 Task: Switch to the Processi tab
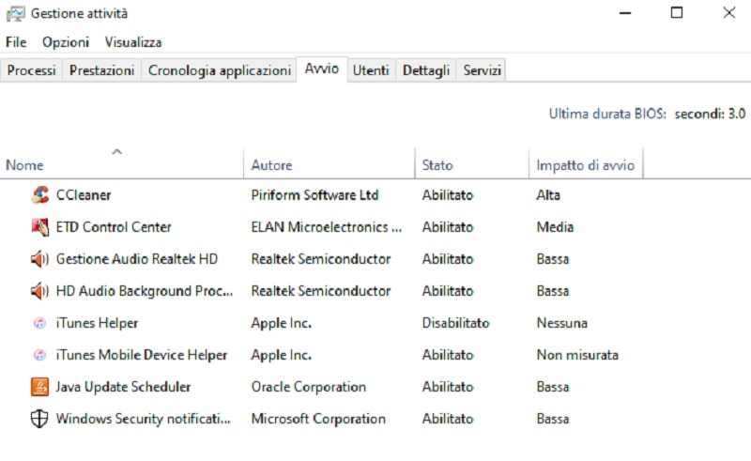32,70
